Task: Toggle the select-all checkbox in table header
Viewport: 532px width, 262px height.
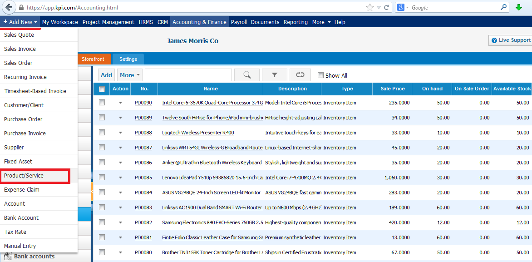Action: click(102, 89)
